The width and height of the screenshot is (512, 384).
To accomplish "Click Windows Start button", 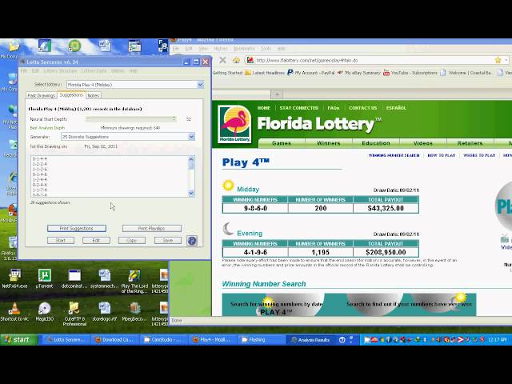I will coord(18,339).
